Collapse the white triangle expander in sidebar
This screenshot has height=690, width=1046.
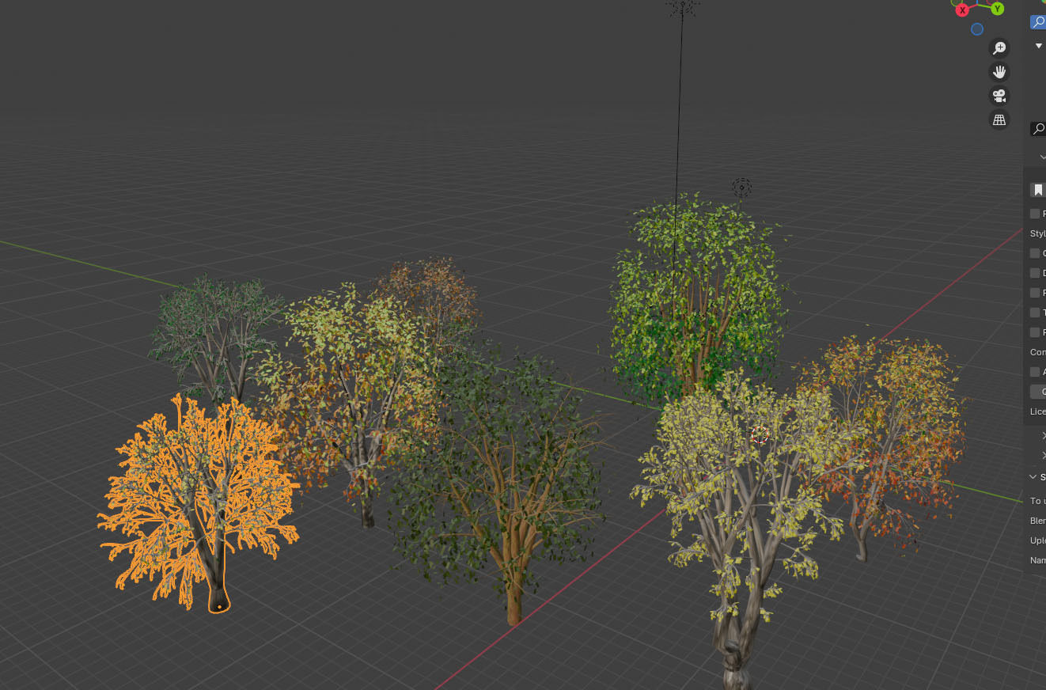(1039, 47)
